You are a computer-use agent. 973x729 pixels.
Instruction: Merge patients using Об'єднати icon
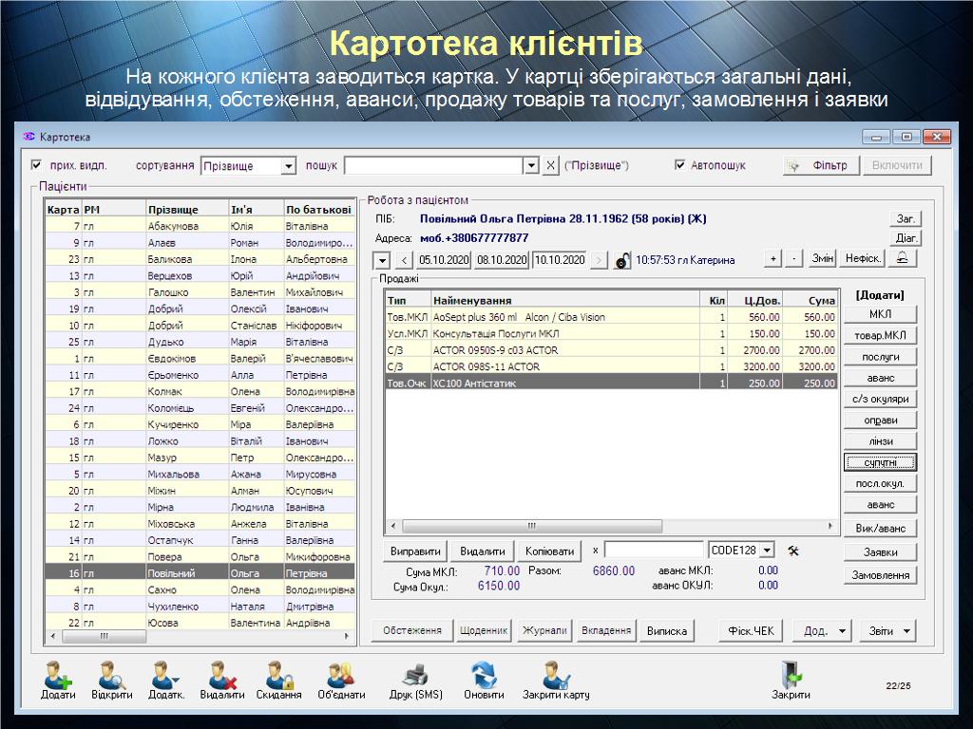coord(340,675)
